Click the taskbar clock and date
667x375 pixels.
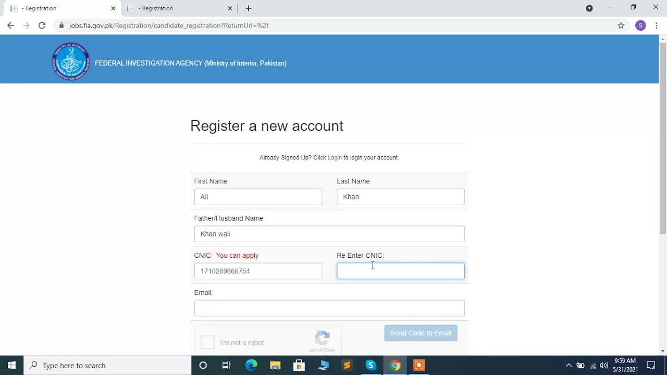[x=625, y=365]
